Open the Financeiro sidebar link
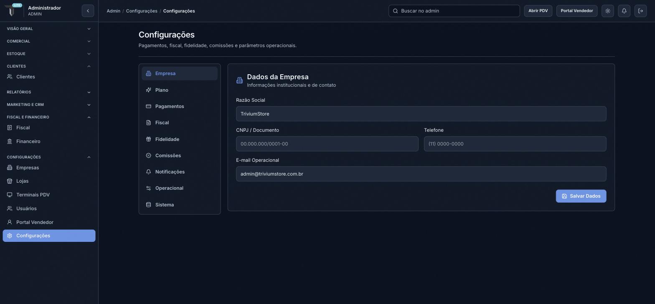This screenshot has width=655, height=304. pos(49,141)
